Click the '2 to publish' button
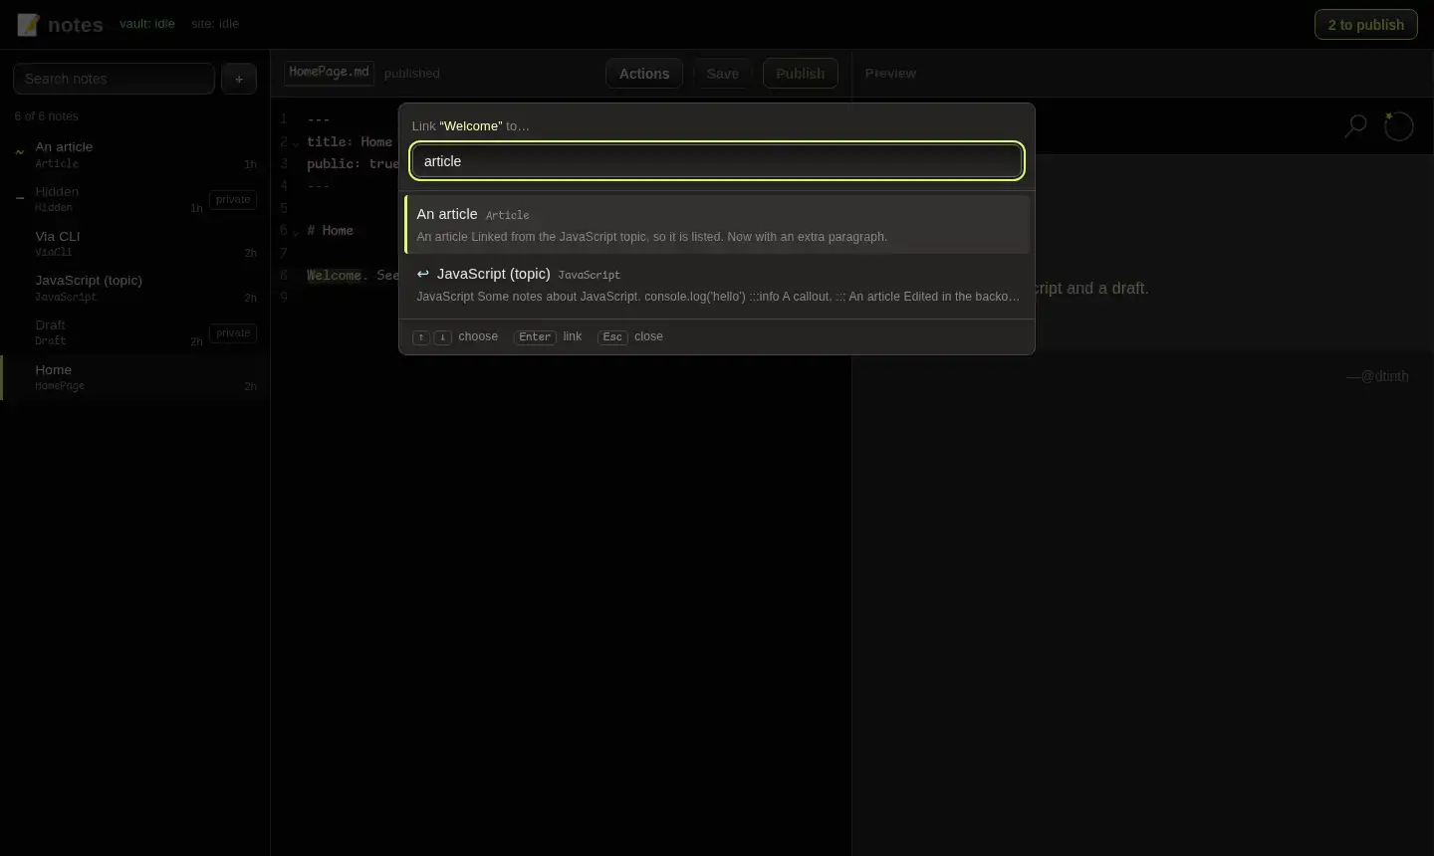This screenshot has height=856, width=1434. point(1366,25)
